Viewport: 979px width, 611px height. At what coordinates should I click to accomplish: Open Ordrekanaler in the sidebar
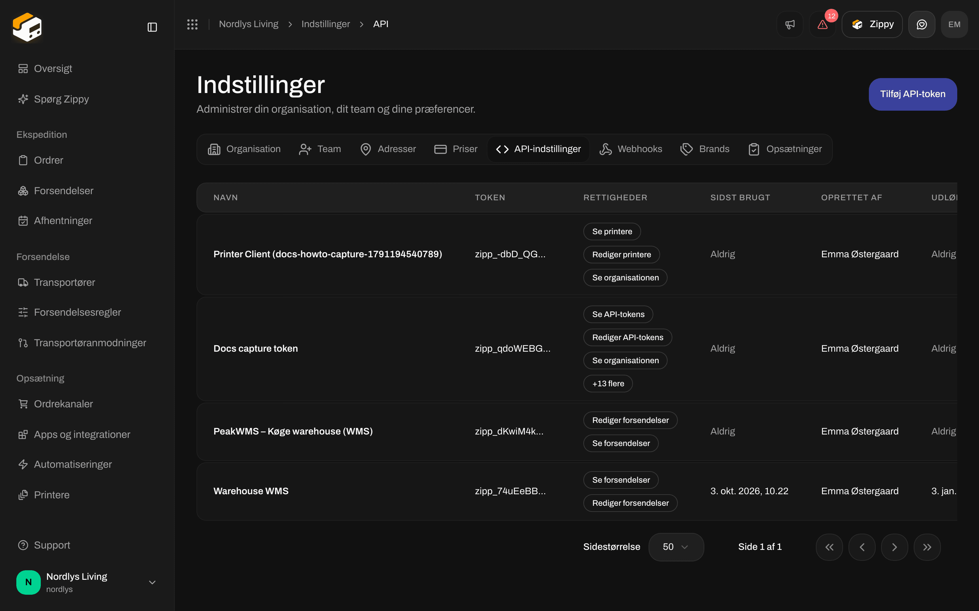coord(87,404)
